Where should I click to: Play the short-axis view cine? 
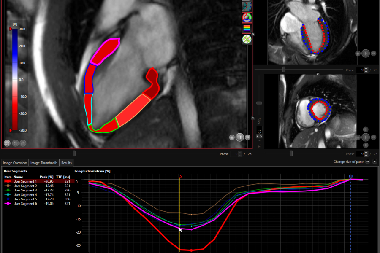[x=366, y=137]
